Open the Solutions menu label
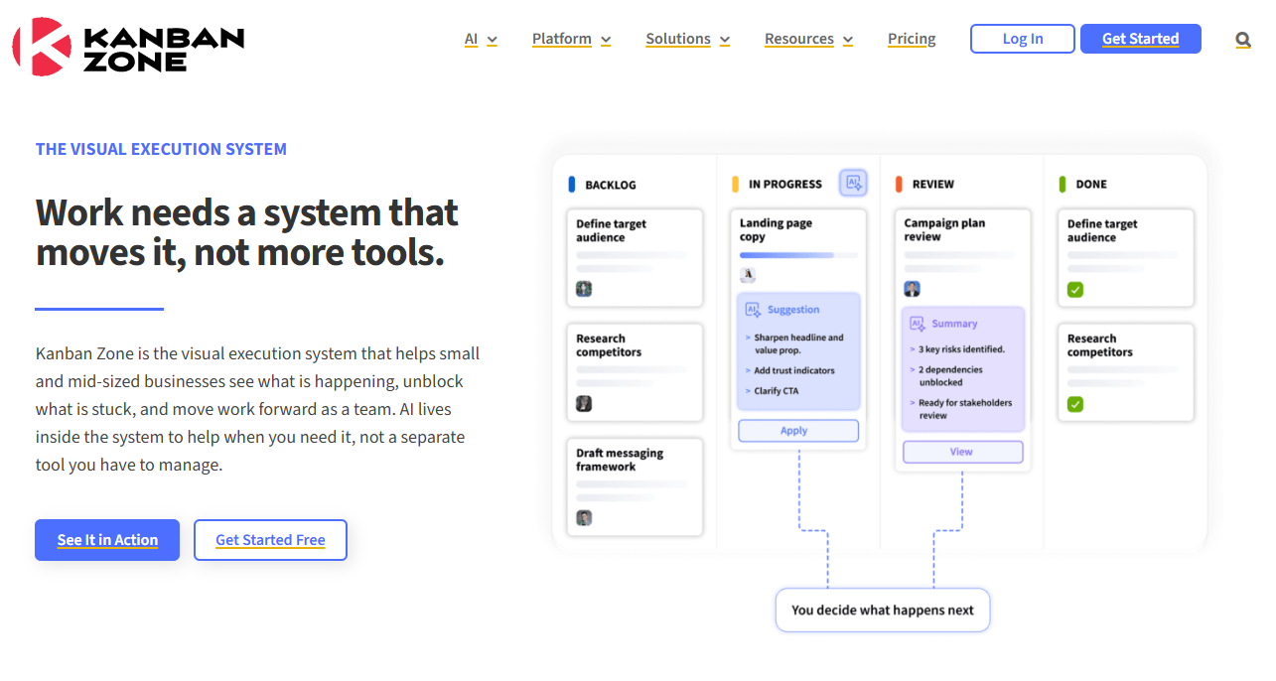The width and height of the screenshot is (1276, 681). [x=678, y=39]
